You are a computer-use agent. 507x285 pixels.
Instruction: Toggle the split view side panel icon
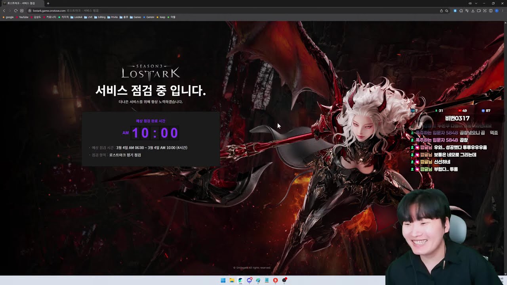[491, 11]
